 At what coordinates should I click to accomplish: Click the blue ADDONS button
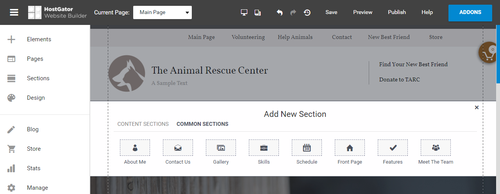tap(470, 12)
